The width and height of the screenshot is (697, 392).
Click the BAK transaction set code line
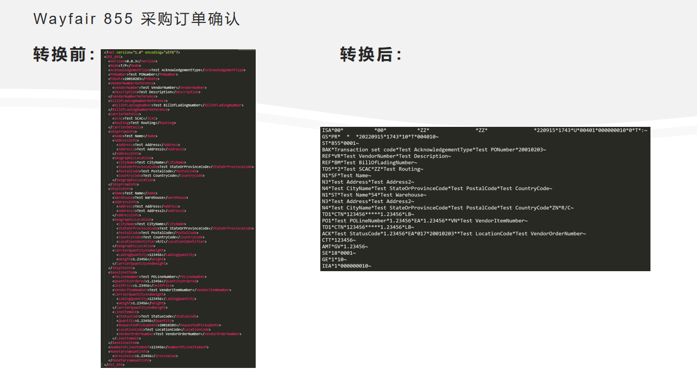[x=434, y=150]
